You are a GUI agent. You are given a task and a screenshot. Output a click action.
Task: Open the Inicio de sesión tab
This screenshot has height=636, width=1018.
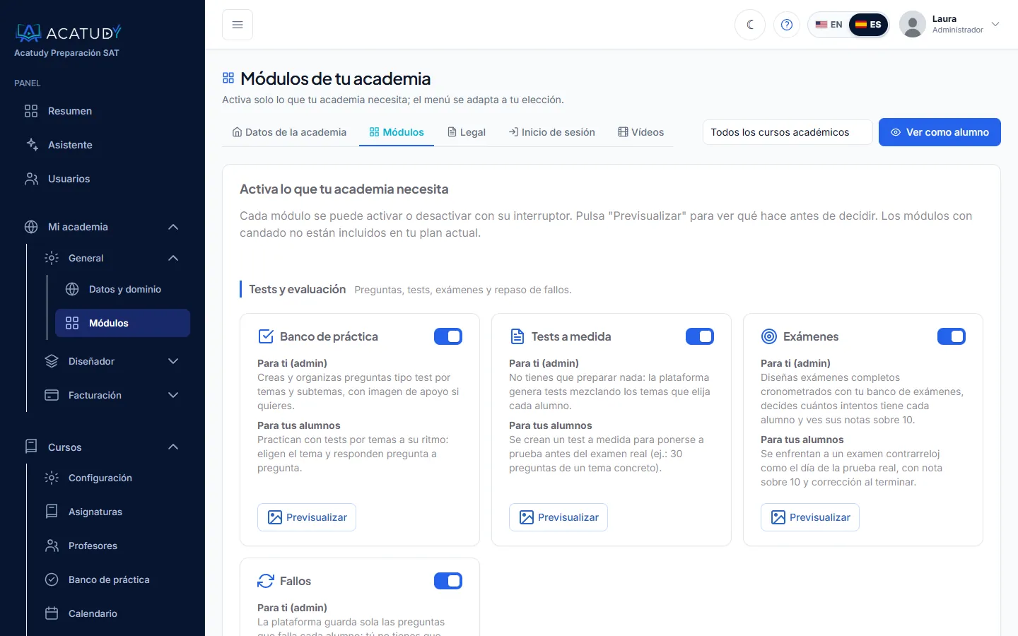click(551, 132)
